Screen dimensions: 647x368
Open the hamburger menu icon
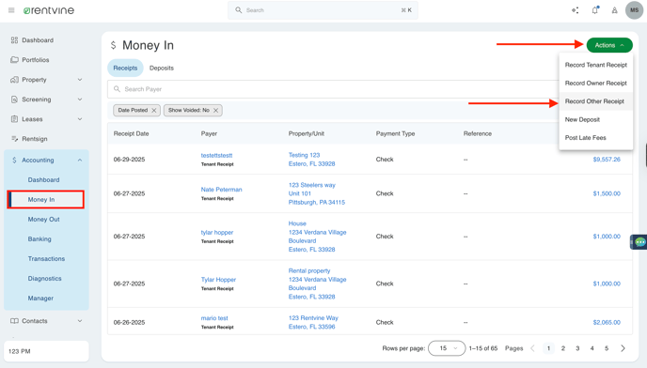point(11,10)
